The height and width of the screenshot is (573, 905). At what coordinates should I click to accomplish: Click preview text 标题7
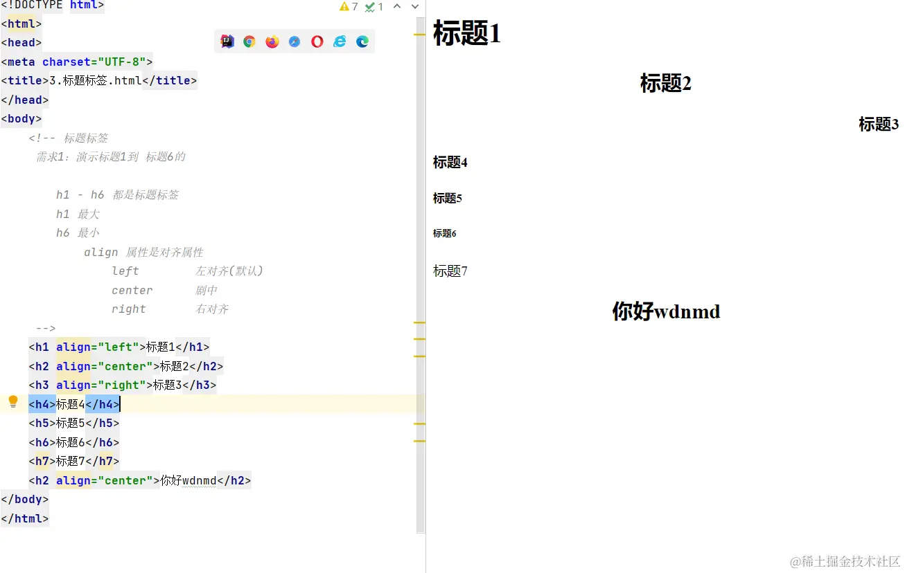pyautogui.click(x=450, y=271)
